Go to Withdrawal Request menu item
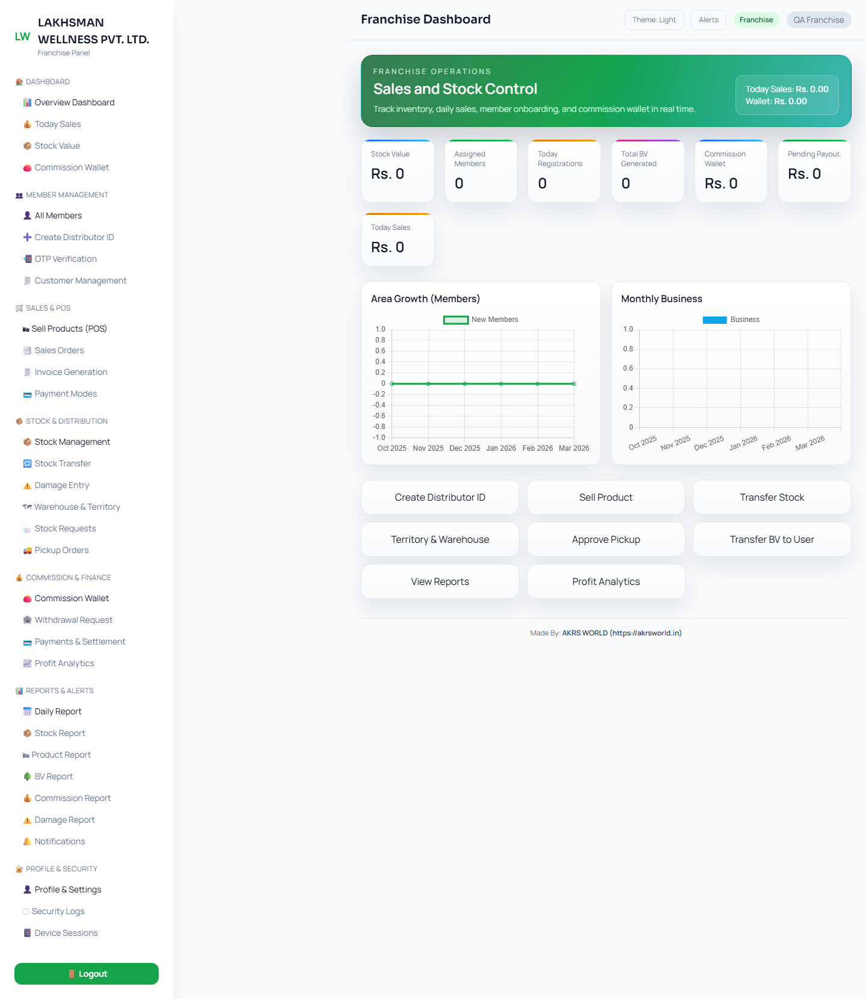The width and height of the screenshot is (866, 999). tap(73, 620)
